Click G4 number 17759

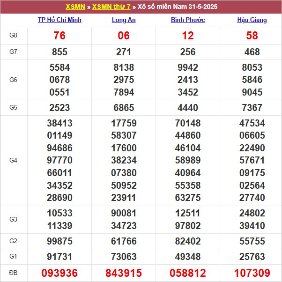click(124, 123)
